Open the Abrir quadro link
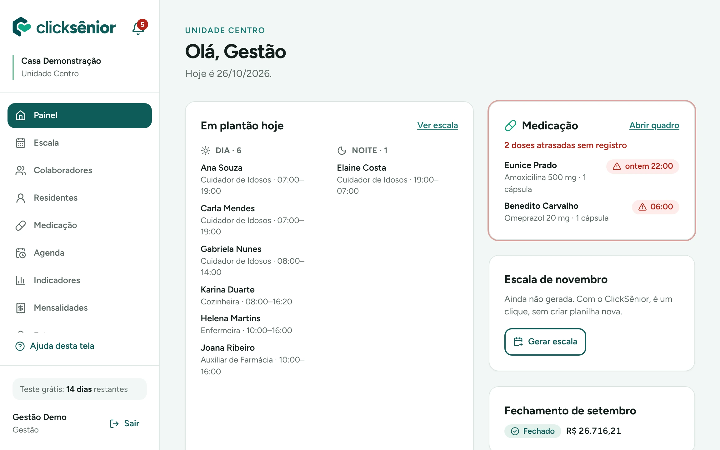Screen dimensions: 720x450 [x=654, y=125]
